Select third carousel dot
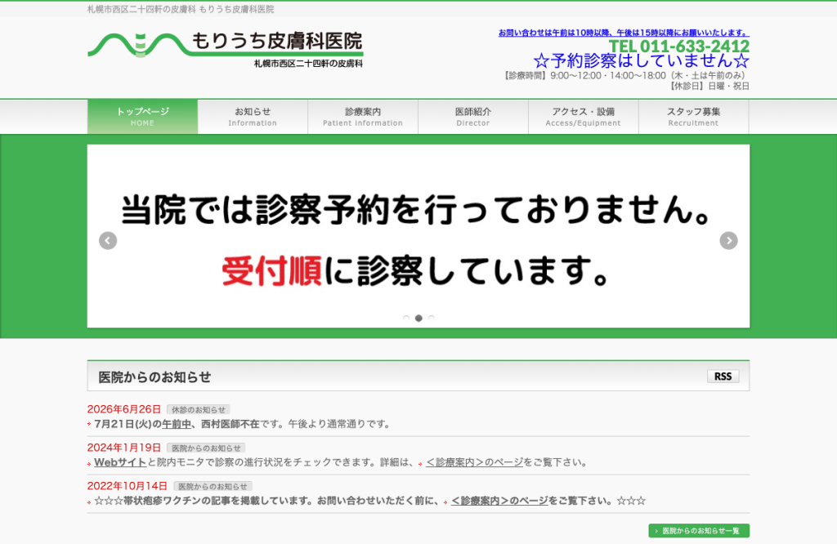837x544 pixels. 432,318
